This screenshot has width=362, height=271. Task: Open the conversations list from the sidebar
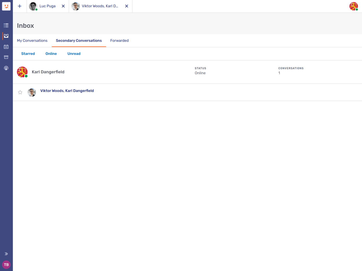pos(6,25)
